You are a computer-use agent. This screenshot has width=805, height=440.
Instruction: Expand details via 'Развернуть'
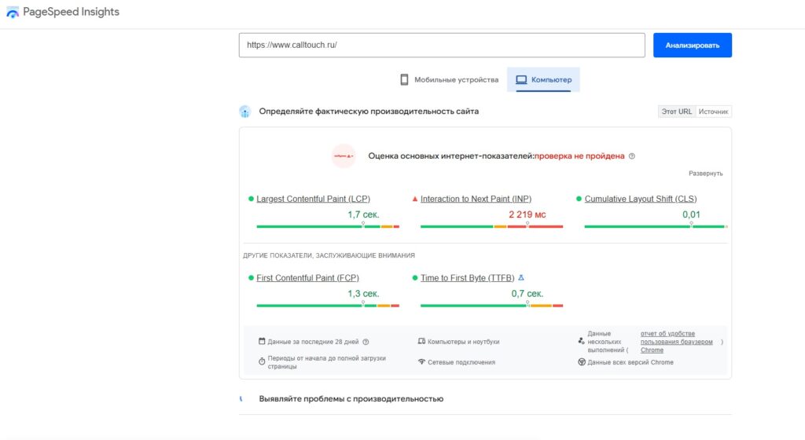pos(705,174)
